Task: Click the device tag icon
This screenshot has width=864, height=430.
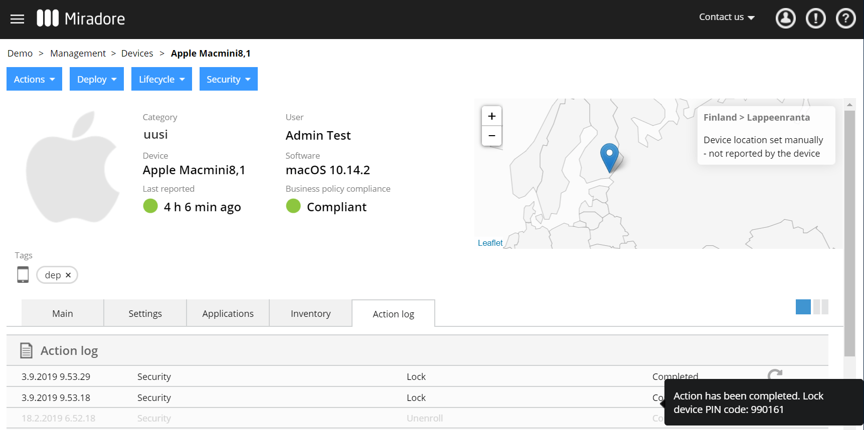Action: [23, 275]
